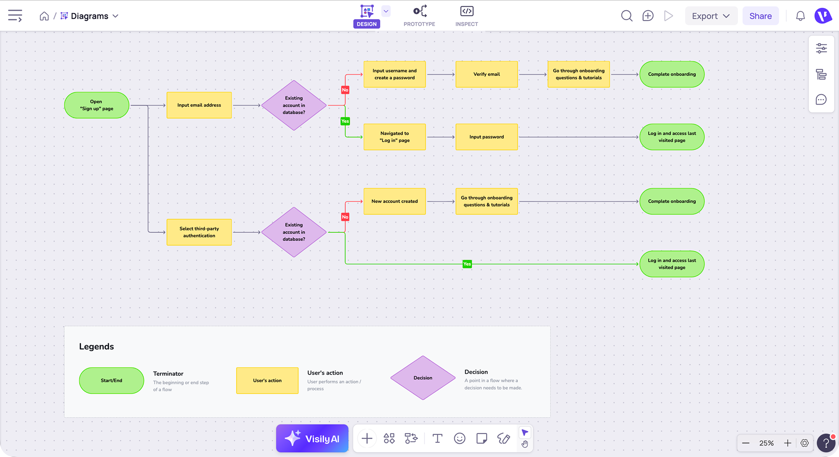839x457 pixels.
Task: Open the search magnifier
Action: pos(627,16)
